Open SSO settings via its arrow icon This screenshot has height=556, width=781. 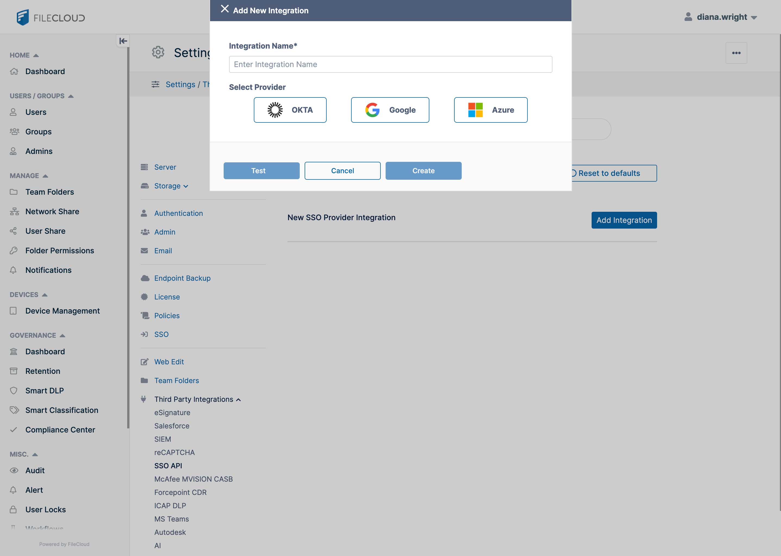coord(144,334)
